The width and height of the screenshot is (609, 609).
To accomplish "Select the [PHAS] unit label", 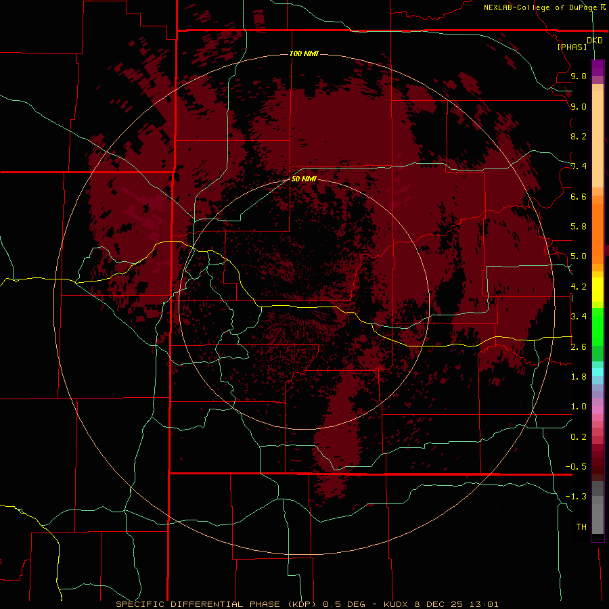I will [x=572, y=47].
